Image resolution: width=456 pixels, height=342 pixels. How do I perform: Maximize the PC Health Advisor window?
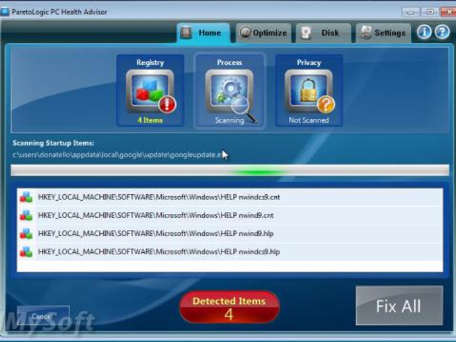[x=430, y=12]
